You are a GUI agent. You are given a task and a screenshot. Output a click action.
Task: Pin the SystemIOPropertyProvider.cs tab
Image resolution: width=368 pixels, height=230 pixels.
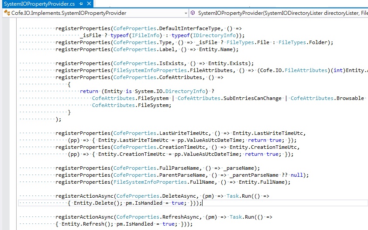pyautogui.click(x=81, y=4)
